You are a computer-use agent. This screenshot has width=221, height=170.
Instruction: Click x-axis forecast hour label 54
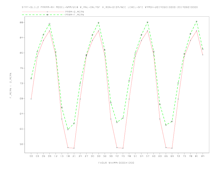(x=141, y=156)
